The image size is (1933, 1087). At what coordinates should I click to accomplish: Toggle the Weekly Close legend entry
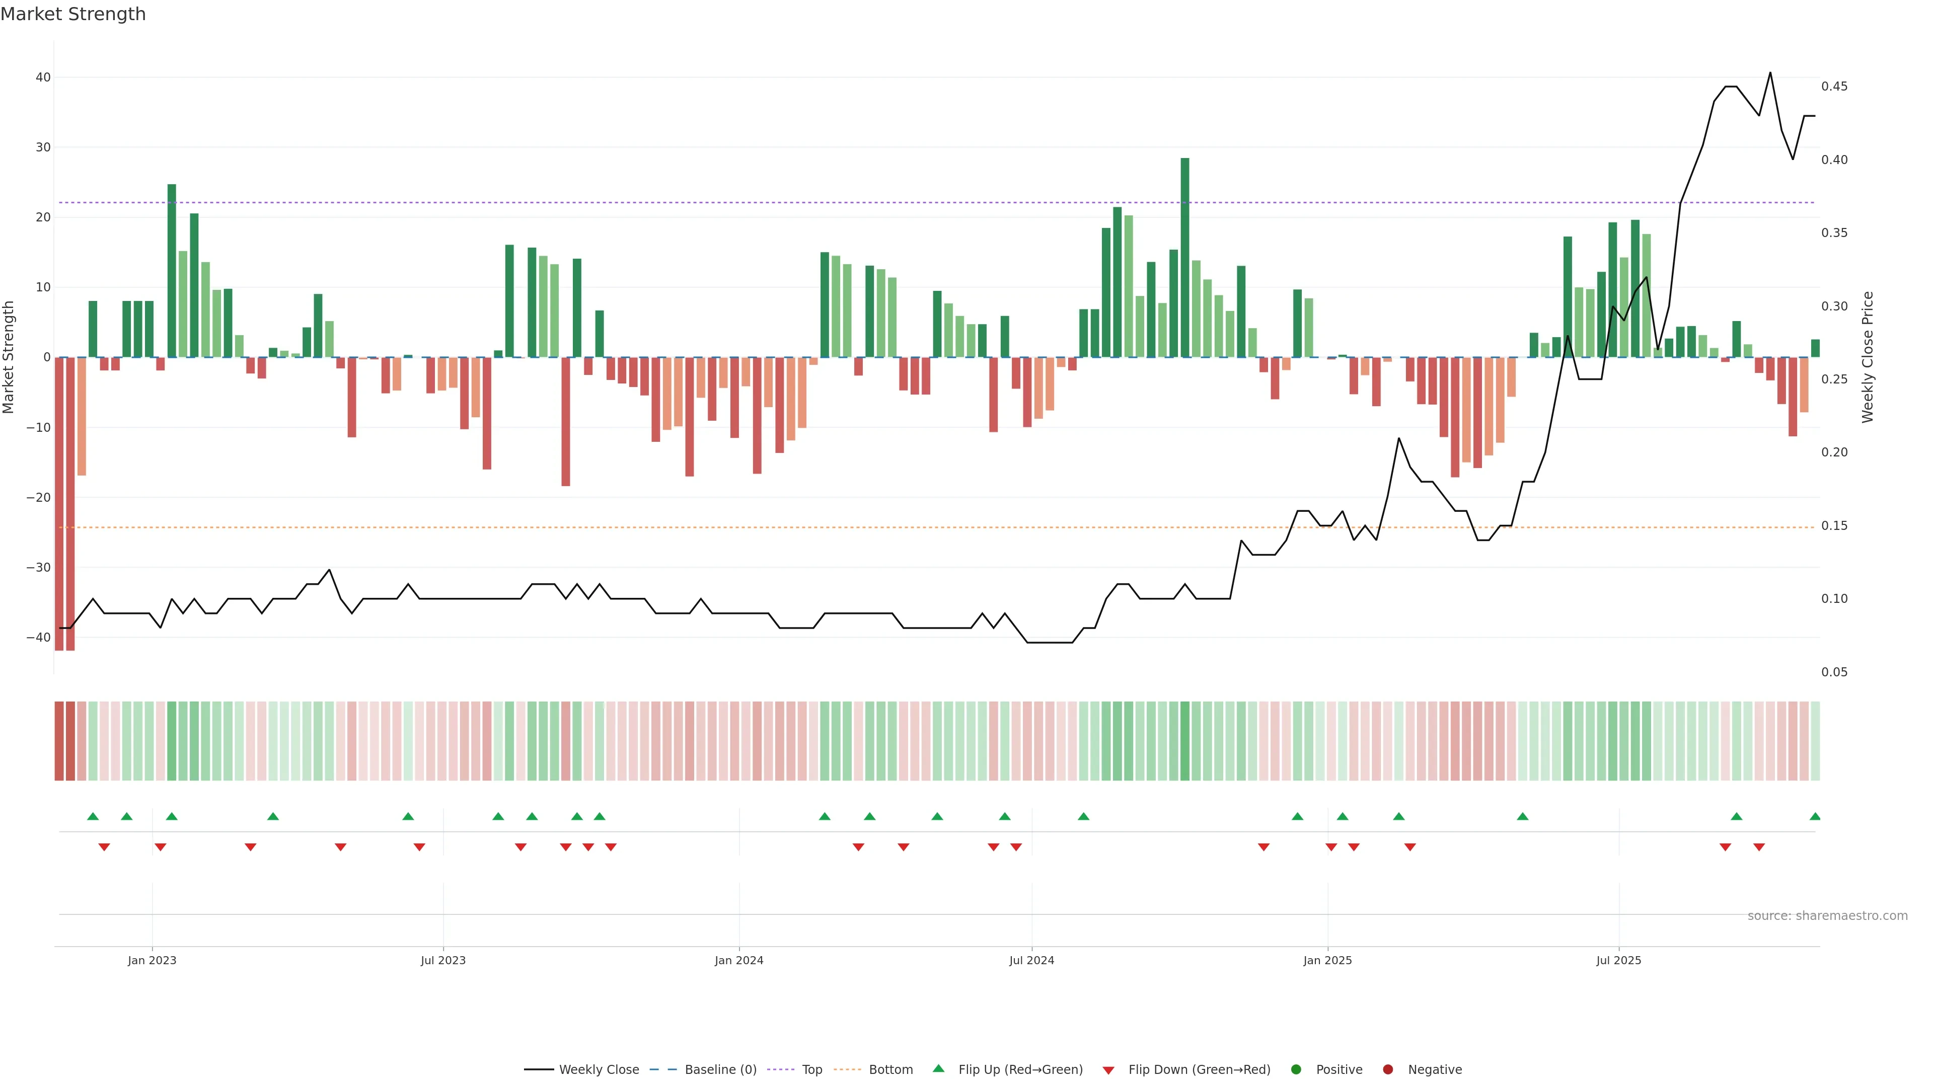[x=598, y=1070]
